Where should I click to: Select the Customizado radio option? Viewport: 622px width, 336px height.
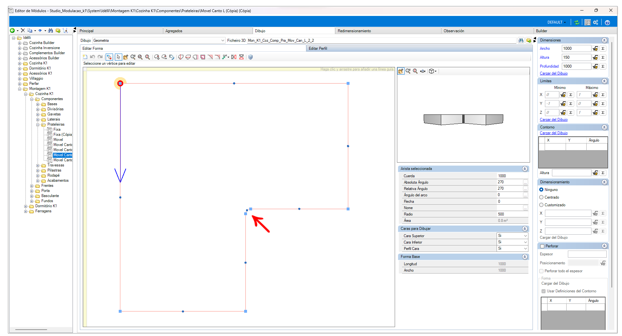541,205
